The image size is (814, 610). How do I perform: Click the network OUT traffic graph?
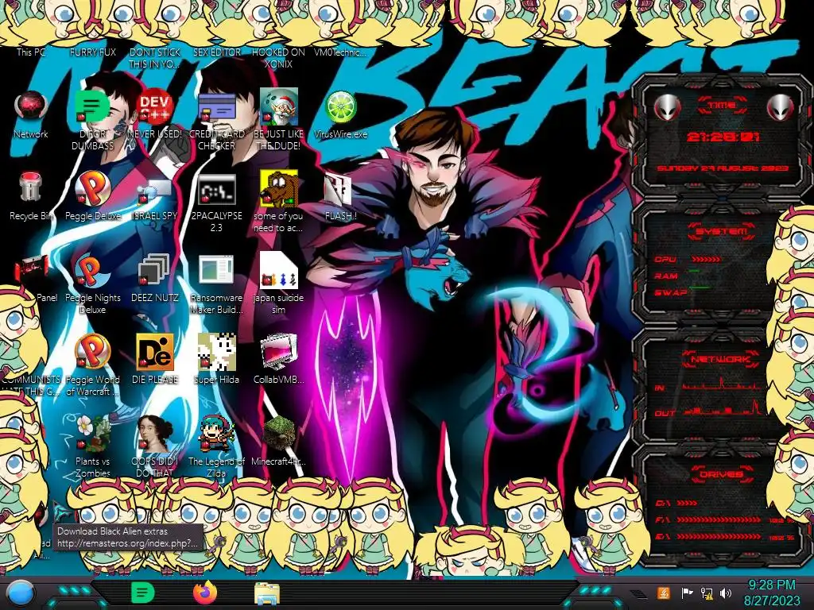722,409
